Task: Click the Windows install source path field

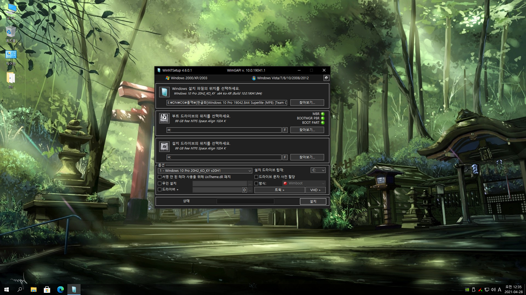Action: [227, 103]
